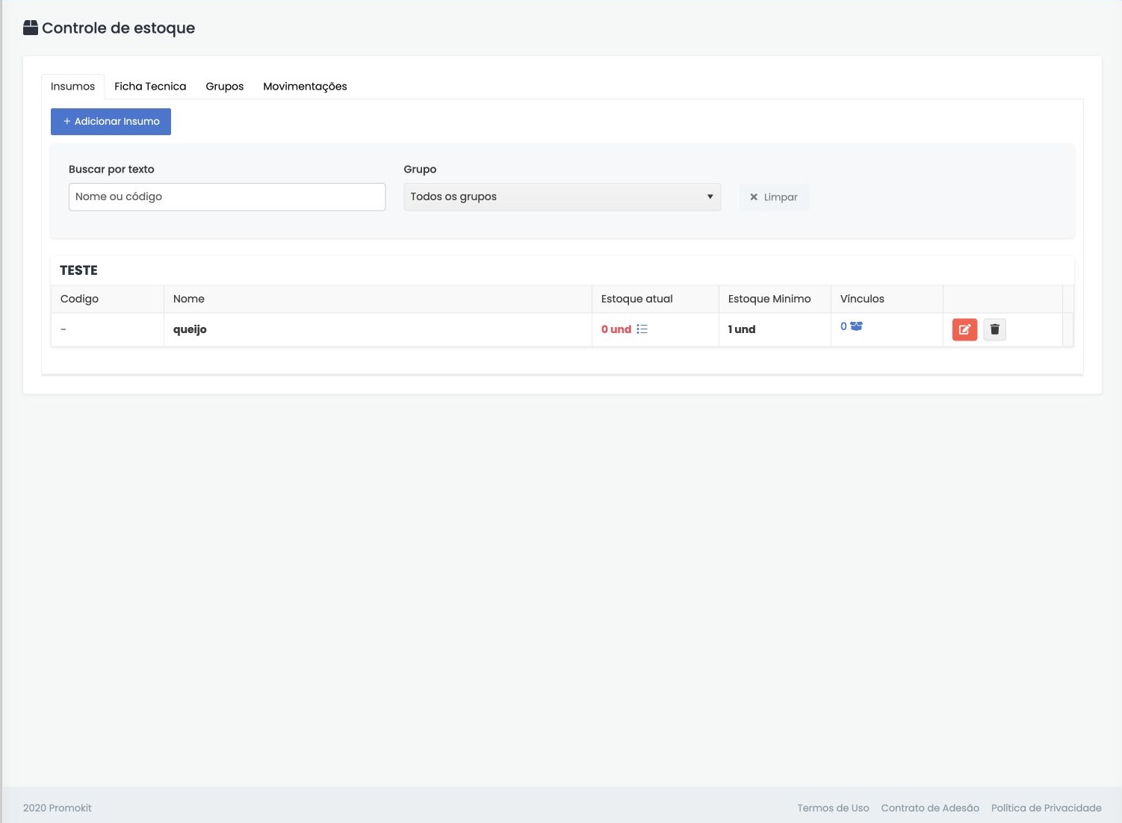This screenshot has height=823, width=1122.
Task: Open stock movement list icon beside 0 und
Action: click(x=642, y=329)
